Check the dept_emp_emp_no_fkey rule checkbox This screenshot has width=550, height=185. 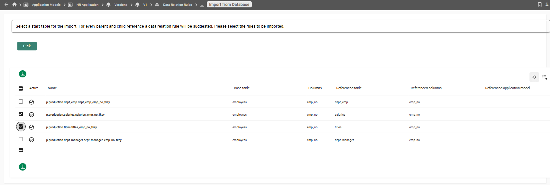click(x=21, y=101)
